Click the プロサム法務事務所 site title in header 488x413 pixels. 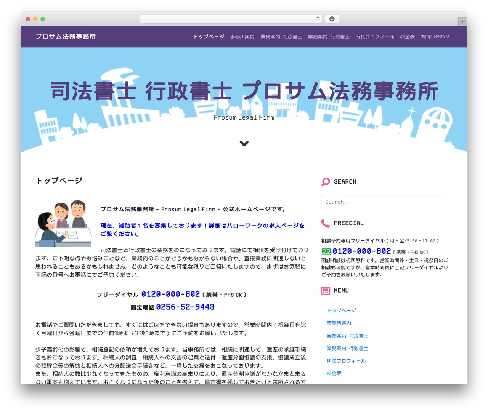point(66,37)
